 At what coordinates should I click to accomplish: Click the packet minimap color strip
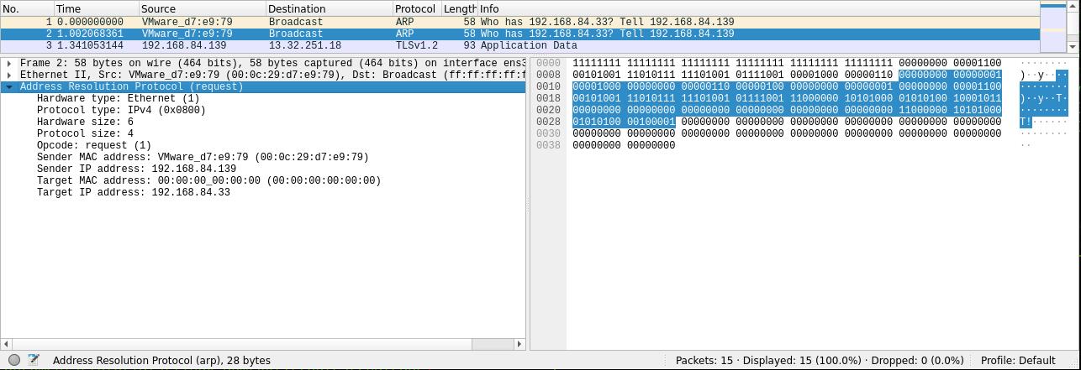click(1052, 27)
